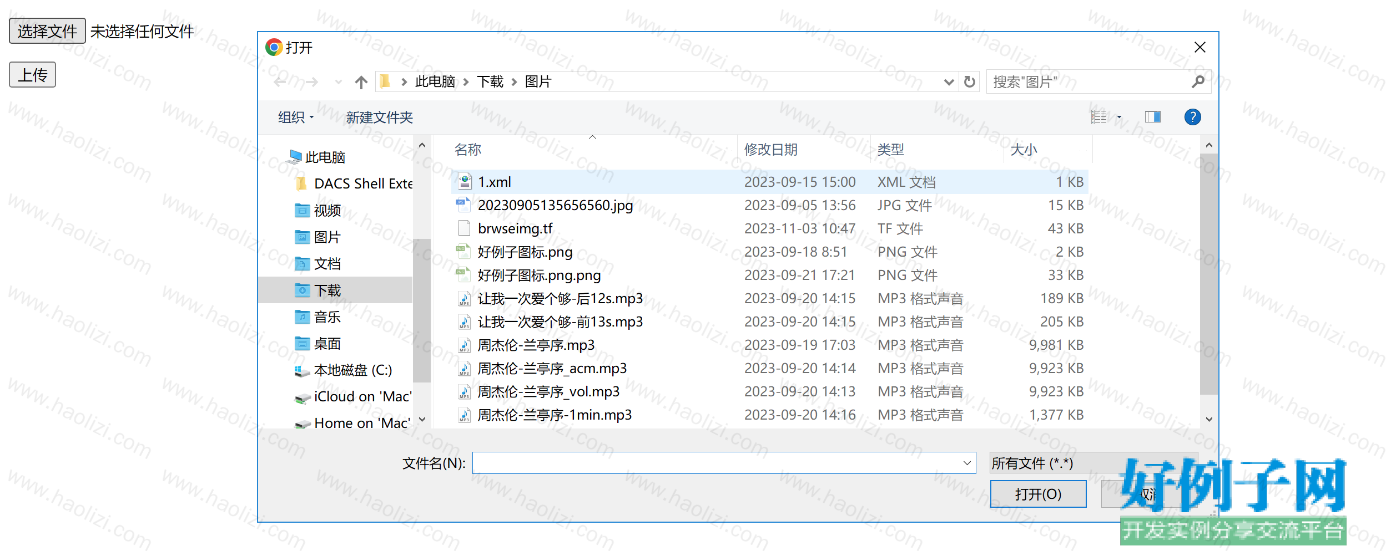Image resolution: width=1391 pixels, height=551 pixels.
Task: Open 图片 folder in sidebar
Action: [x=317, y=237]
